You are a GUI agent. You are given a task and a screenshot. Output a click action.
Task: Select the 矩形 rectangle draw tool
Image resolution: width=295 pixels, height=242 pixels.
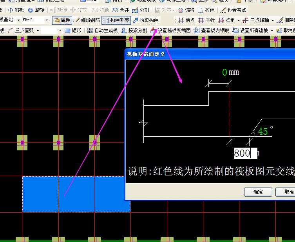[73, 30]
